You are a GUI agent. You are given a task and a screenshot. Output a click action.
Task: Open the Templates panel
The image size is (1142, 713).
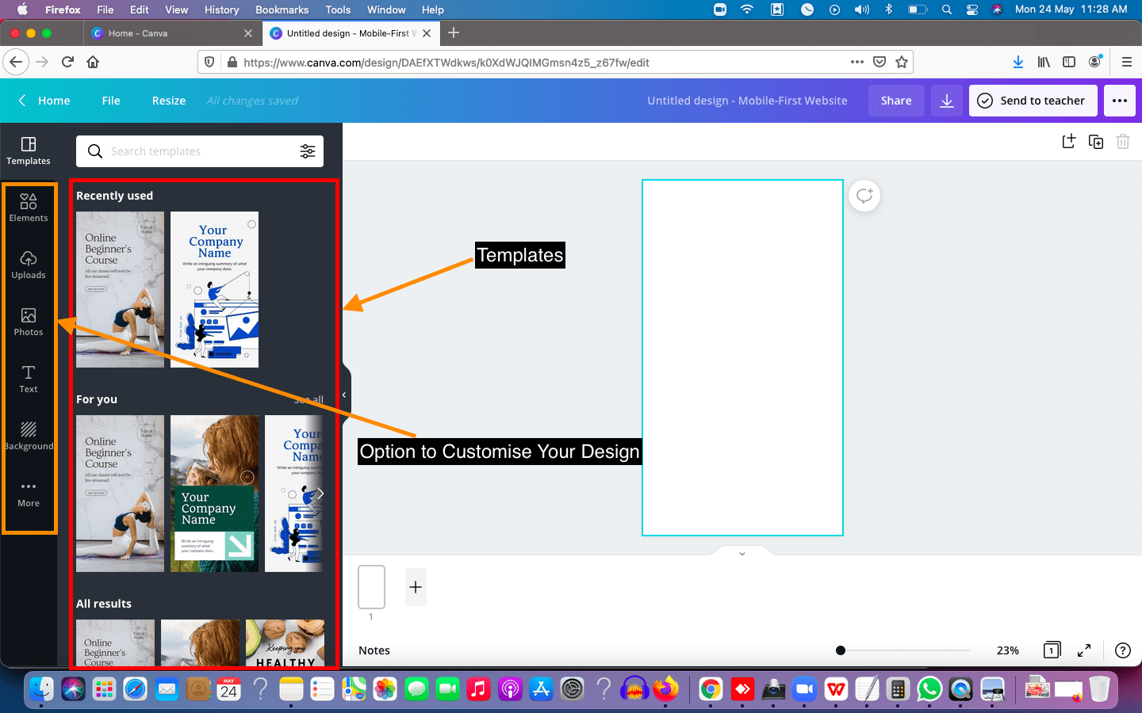pos(29,151)
